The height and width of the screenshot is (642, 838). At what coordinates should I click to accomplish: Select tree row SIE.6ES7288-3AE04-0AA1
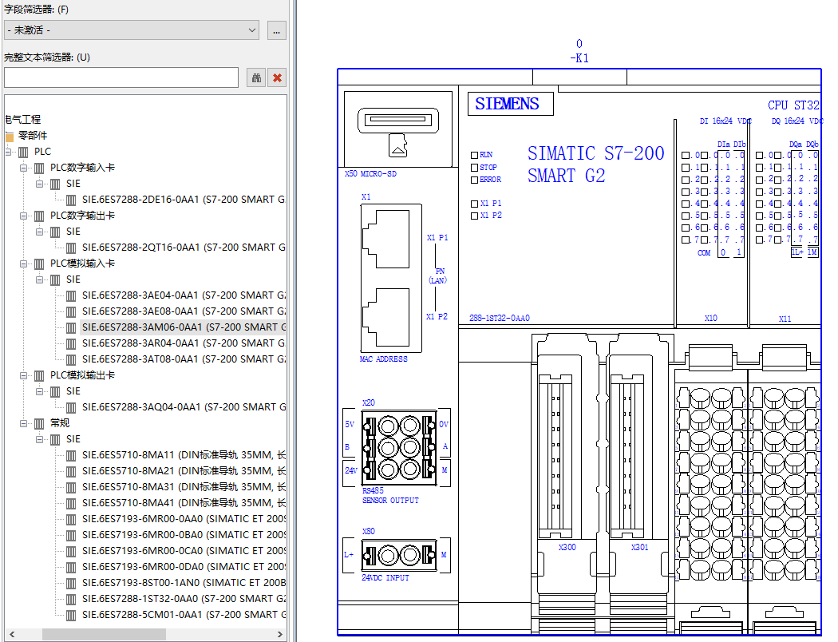(184, 295)
